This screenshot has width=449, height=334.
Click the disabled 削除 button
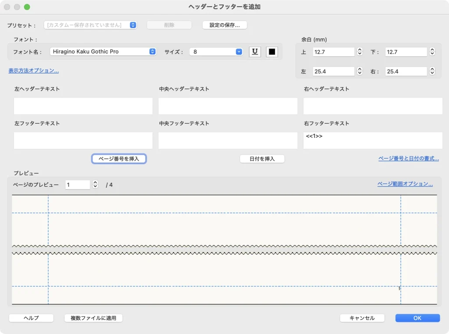click(x=169, y=25)
